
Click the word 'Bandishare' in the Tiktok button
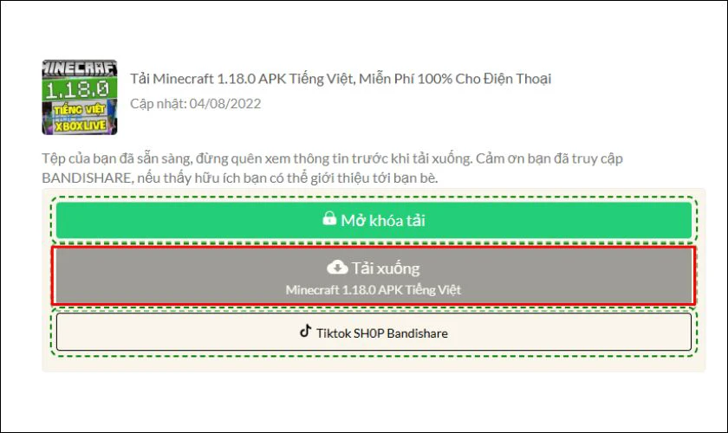pyautogui.click(x=418, y=333)
